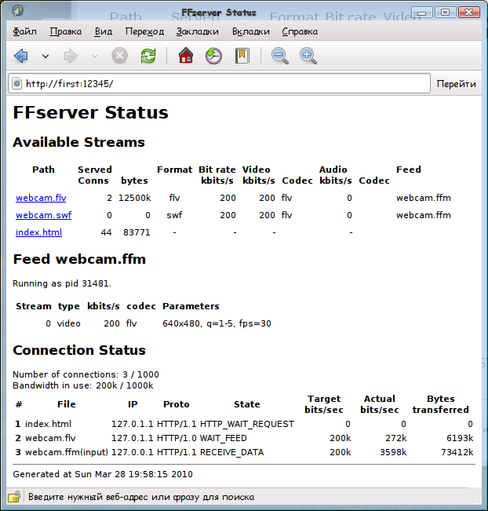Open the Справка menu
The width and height of the screenshot is (488, 511).
click(300, 31)
